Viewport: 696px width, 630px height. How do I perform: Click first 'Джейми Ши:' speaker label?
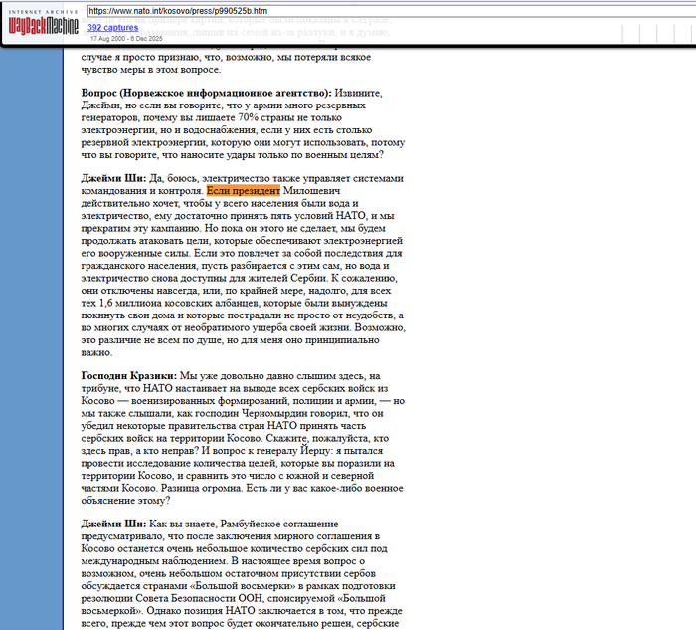tap(113, 178)
